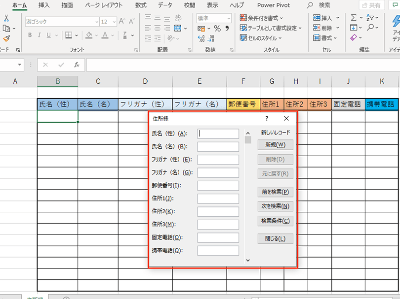
Task: Click the Insert Function fx icon
Action: [77, 65]
